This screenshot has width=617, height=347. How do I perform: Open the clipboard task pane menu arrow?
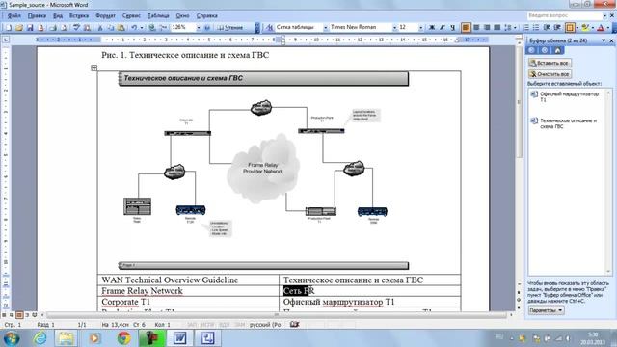[x=604, y=40]
